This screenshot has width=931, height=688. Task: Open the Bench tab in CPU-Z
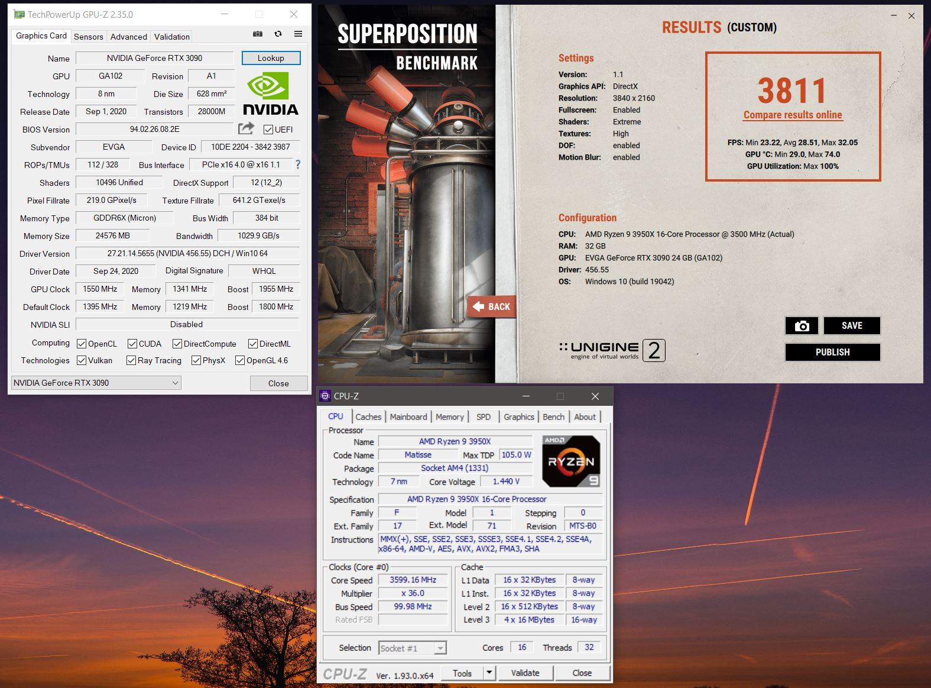click(x=554, y=417)
